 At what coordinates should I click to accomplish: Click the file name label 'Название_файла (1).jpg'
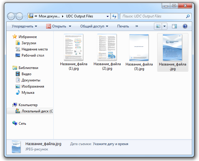click(74, 66)
